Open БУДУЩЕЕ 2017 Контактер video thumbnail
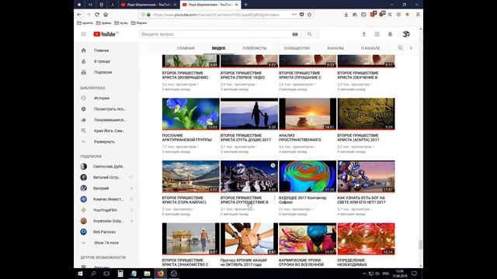497x279 pixels. click(x=308, y=176)
